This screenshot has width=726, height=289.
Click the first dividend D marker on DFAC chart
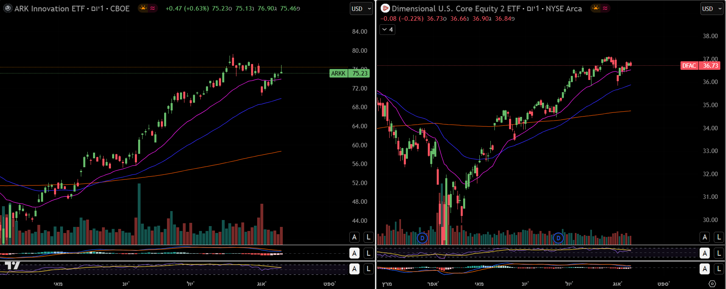pyautogui.click(x=423, y=238)
